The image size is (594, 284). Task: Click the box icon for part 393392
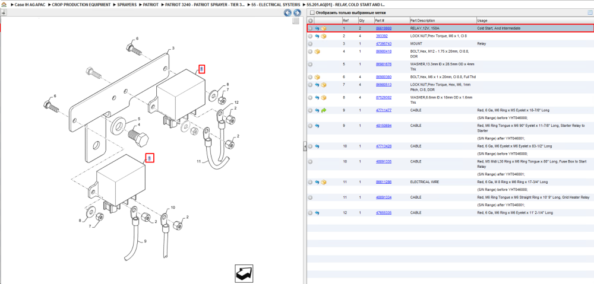pos(324,36)
